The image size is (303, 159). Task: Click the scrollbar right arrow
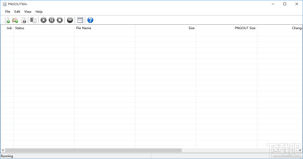[300, 150]
